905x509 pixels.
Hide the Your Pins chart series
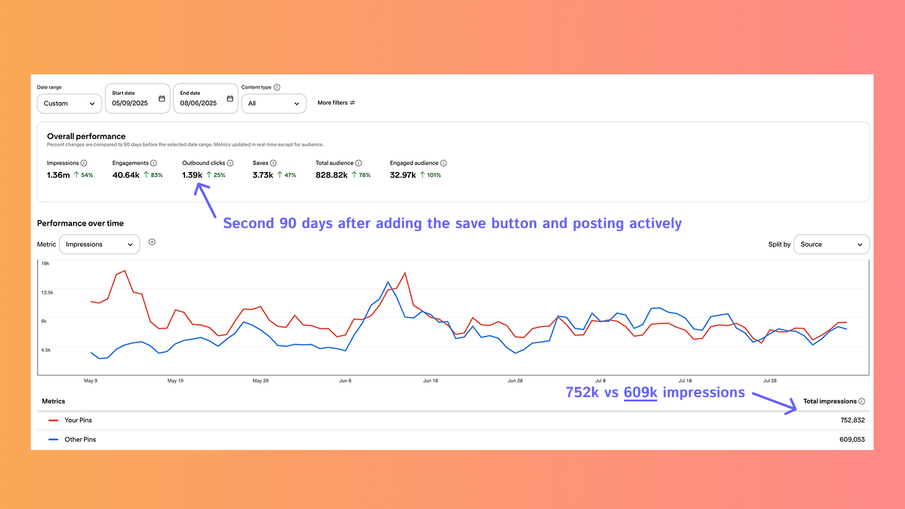78,420
